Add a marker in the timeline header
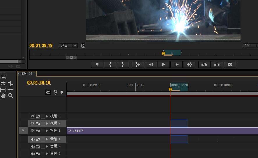This screenshot has height=158, width=258. tap(61, 92)
